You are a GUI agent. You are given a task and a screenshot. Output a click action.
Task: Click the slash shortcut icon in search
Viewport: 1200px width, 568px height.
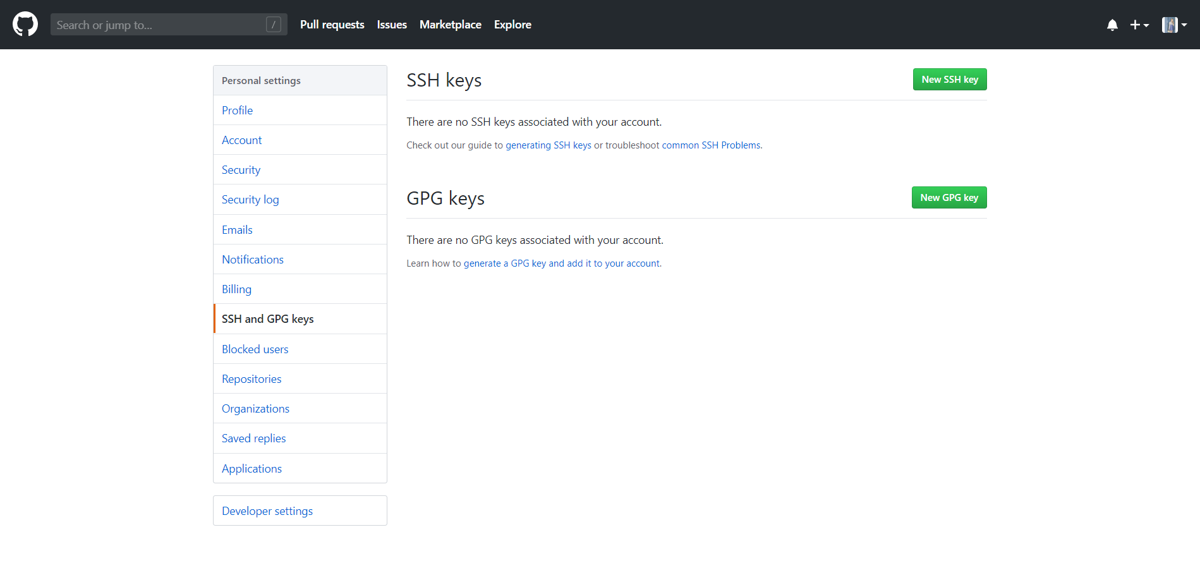tap(274, 25)
